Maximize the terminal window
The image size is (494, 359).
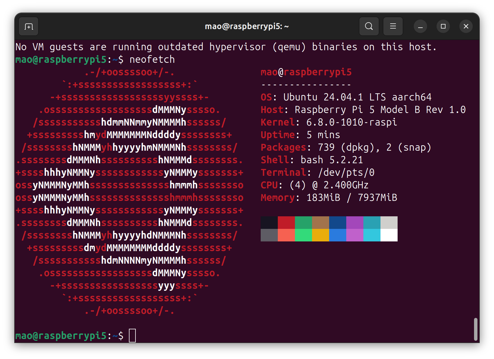click(x=443, y=27)
